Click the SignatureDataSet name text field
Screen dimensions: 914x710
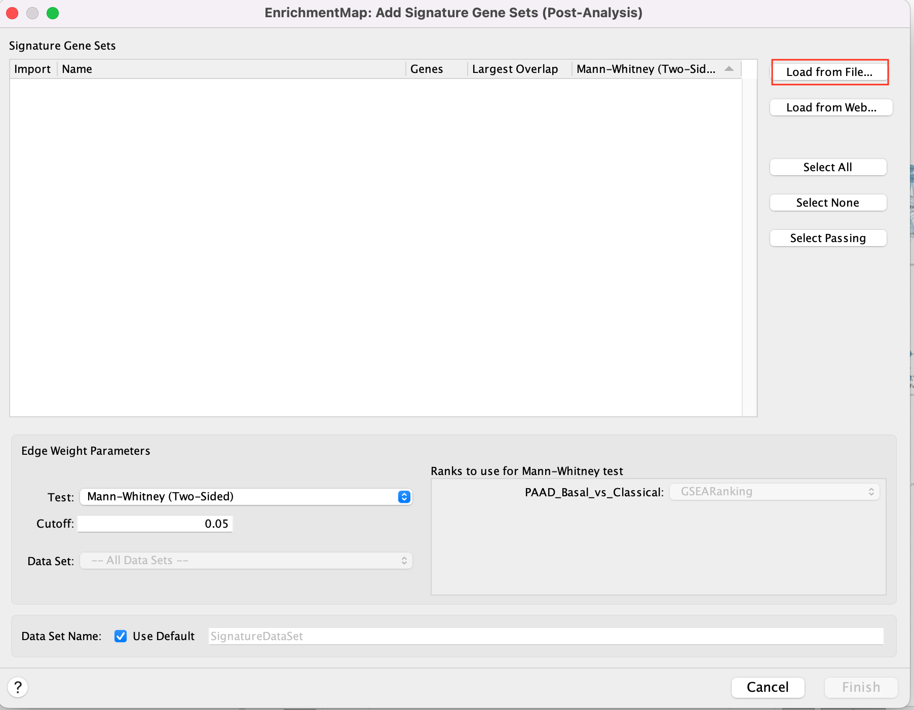click(545, 636)
